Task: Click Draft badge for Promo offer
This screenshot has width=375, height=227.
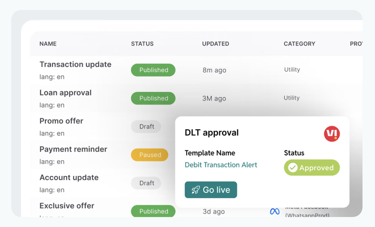Action: tap(146, 126)
